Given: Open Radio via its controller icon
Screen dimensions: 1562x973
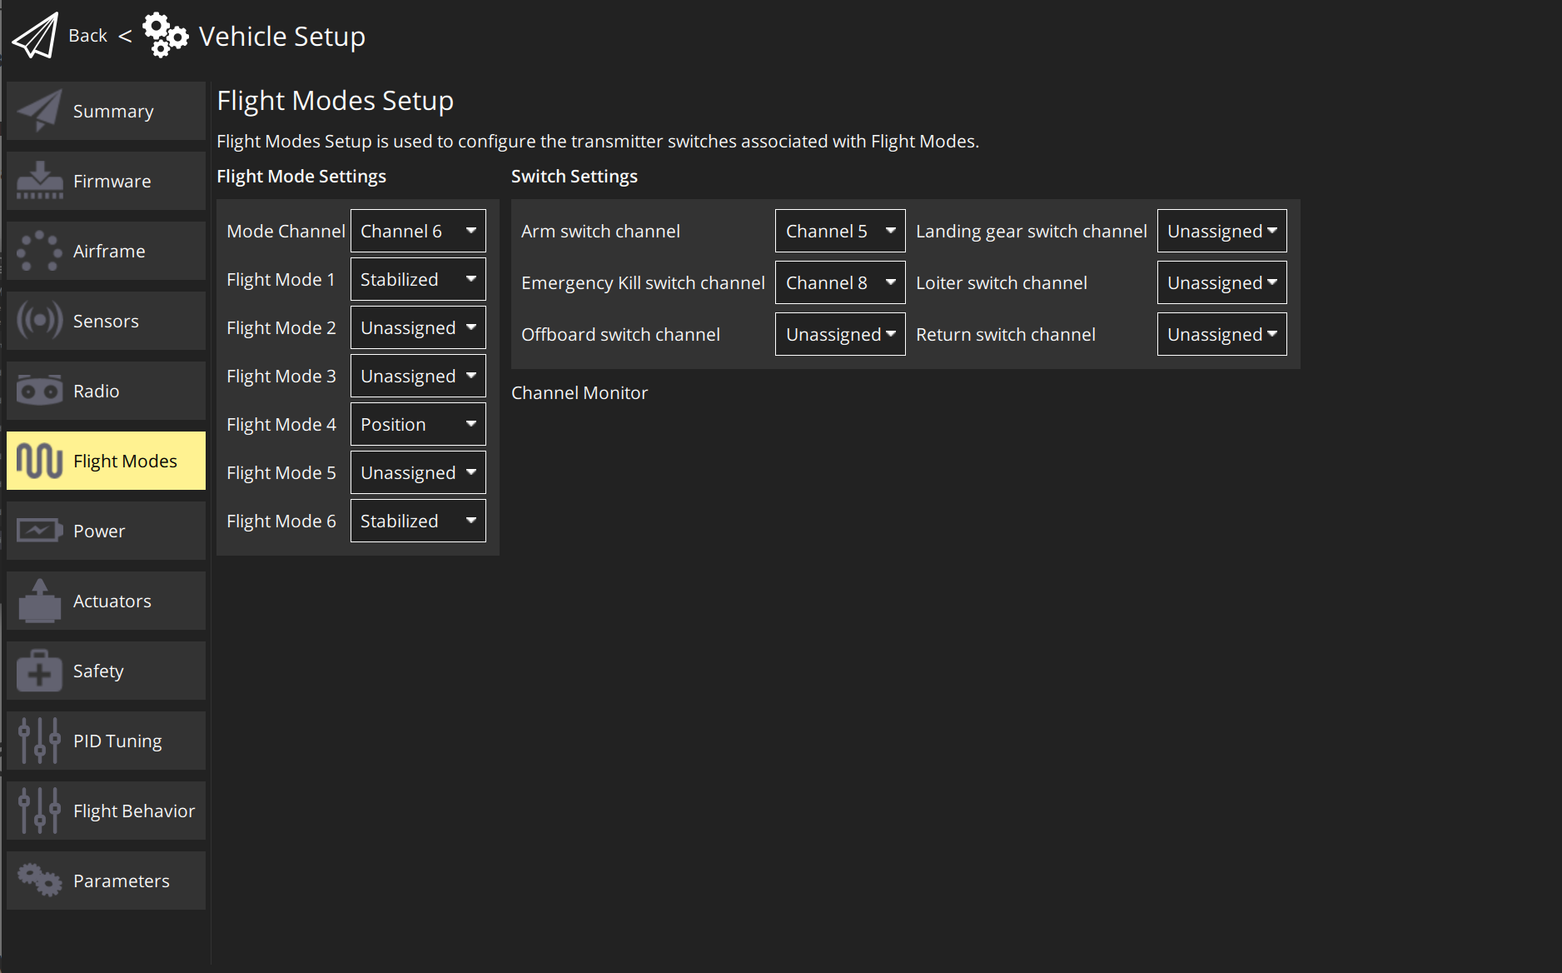Looking at the screenshot, I should pyautogui.click(x=39, y=391).
